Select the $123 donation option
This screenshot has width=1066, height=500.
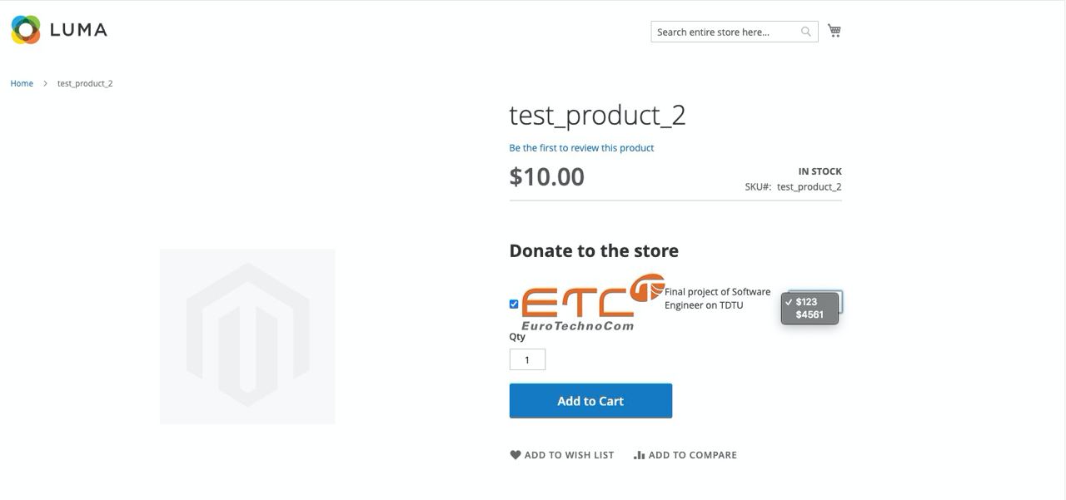click(806, 302)
